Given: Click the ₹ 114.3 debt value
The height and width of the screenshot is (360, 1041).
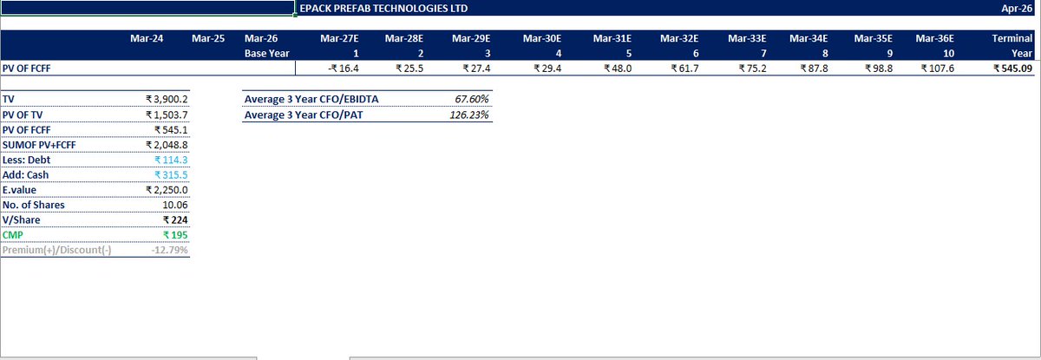Looking at the screenshot, I should [x=170, y=159].
